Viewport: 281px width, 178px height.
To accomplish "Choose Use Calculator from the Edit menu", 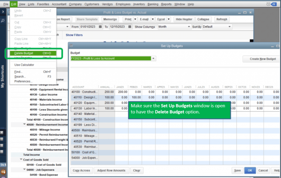I will point(33,65).
